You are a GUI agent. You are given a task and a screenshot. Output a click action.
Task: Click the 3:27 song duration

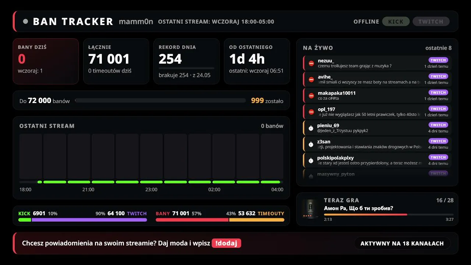click(450, 219)
